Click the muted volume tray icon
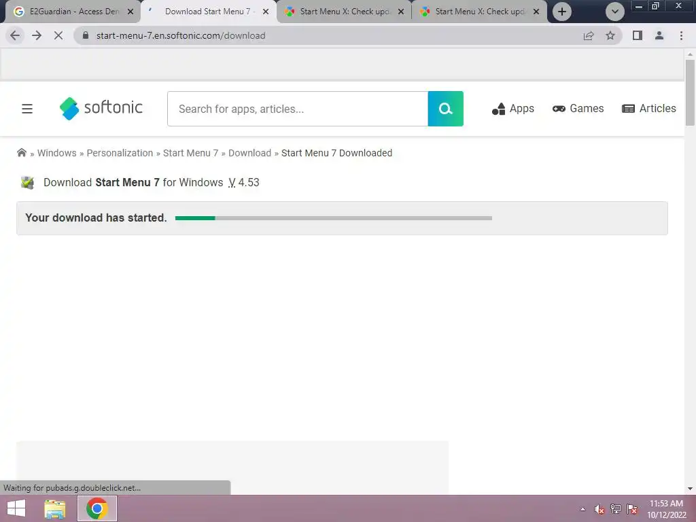The image size is (696, 522). [599, 509]
